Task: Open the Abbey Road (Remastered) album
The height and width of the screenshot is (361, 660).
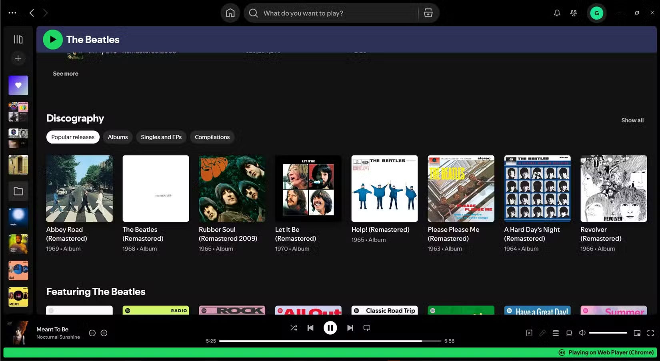Action: (x=79, y=188)
